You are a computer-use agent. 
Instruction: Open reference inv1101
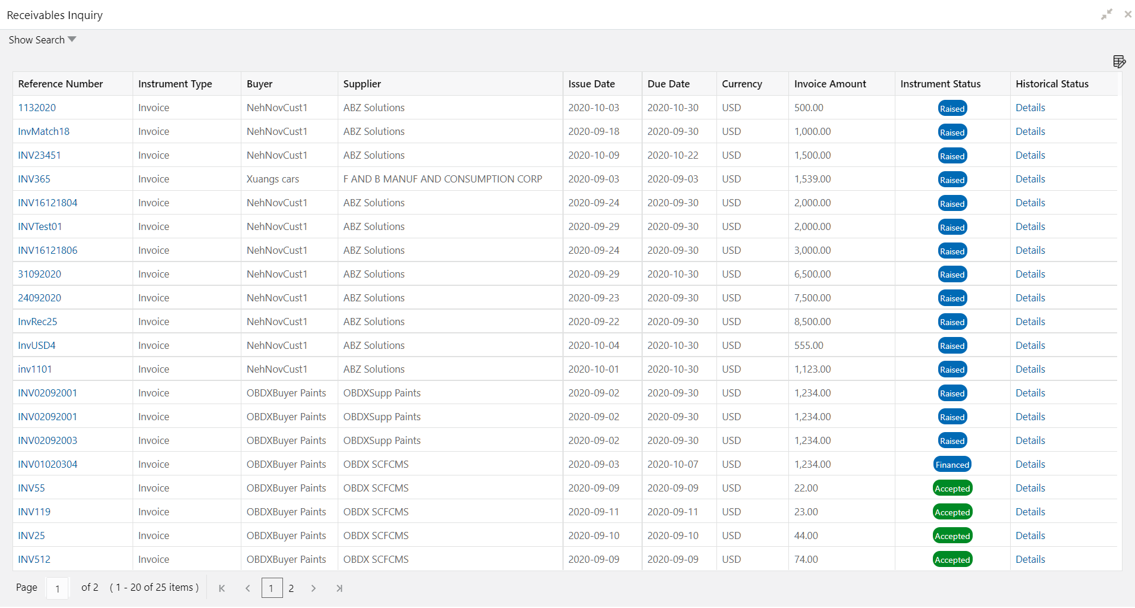[x=34, y=369]
